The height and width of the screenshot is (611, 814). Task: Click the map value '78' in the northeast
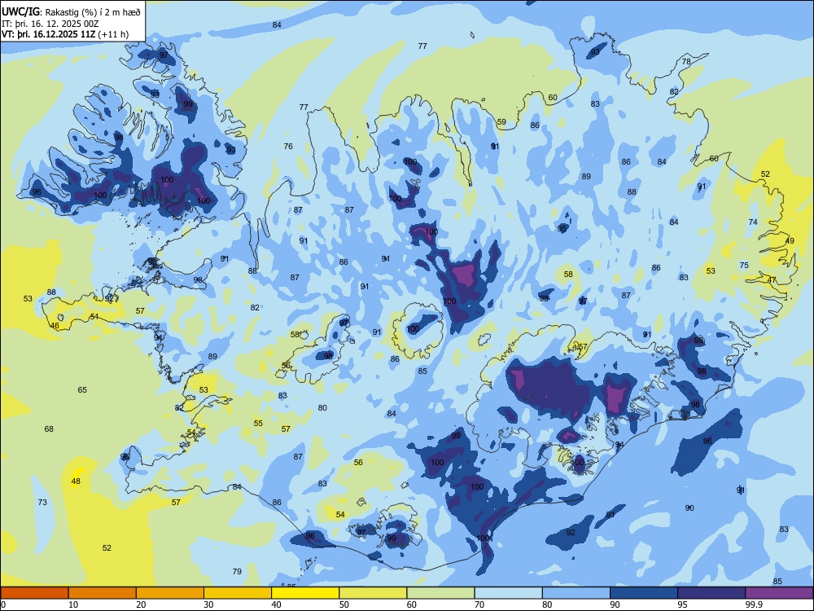pos(686,61)
